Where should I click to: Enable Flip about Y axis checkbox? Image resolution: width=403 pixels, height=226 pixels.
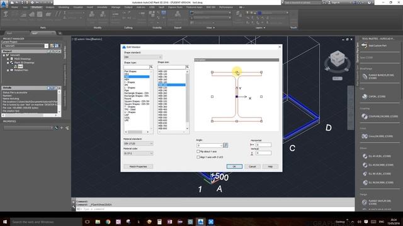coord(198,151)
